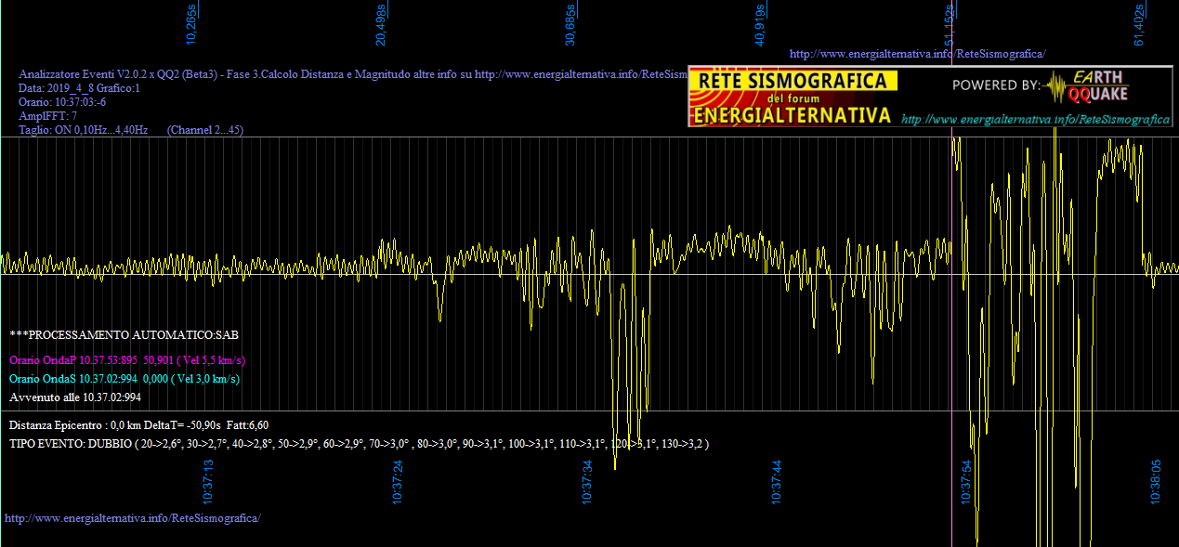The width and height of the screenshot is (1179, 547).
Task: Select the 30,686s elapsed-time marker
Action: 570,24
